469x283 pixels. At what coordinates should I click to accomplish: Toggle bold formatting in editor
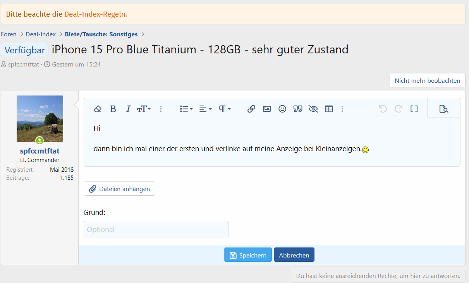pos(113,109)
